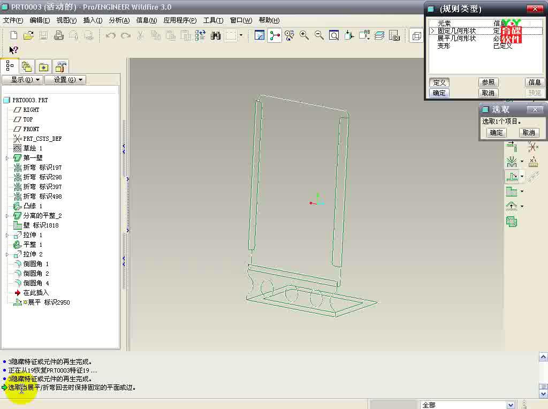Open a file with the folder icon
This screenshot has height=409, width=548.
28,35
